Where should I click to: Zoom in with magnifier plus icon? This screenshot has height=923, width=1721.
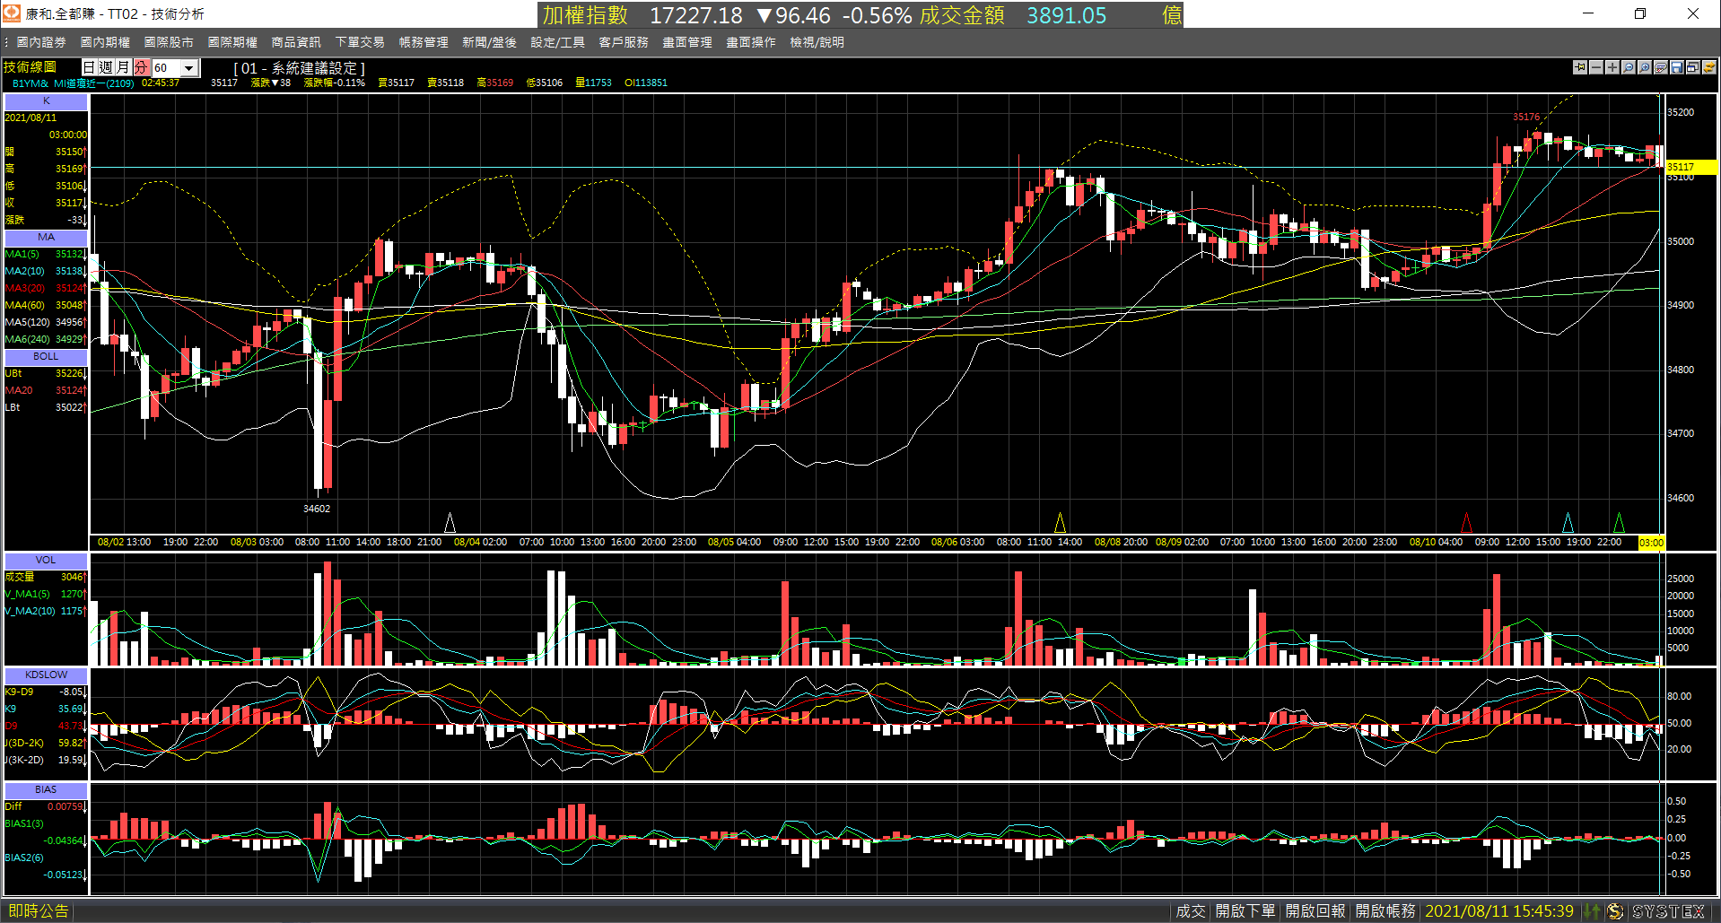pyautogui.click(x=1645, y=67)
